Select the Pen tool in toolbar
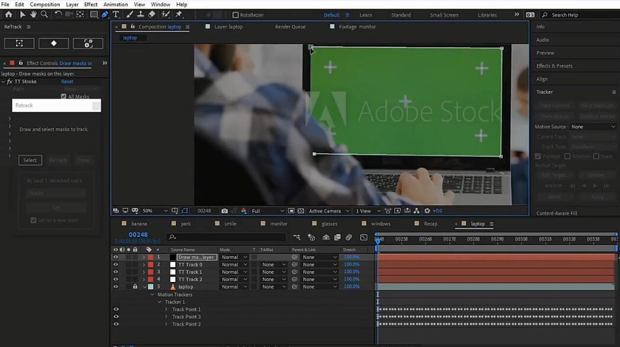 pos(105,15)
